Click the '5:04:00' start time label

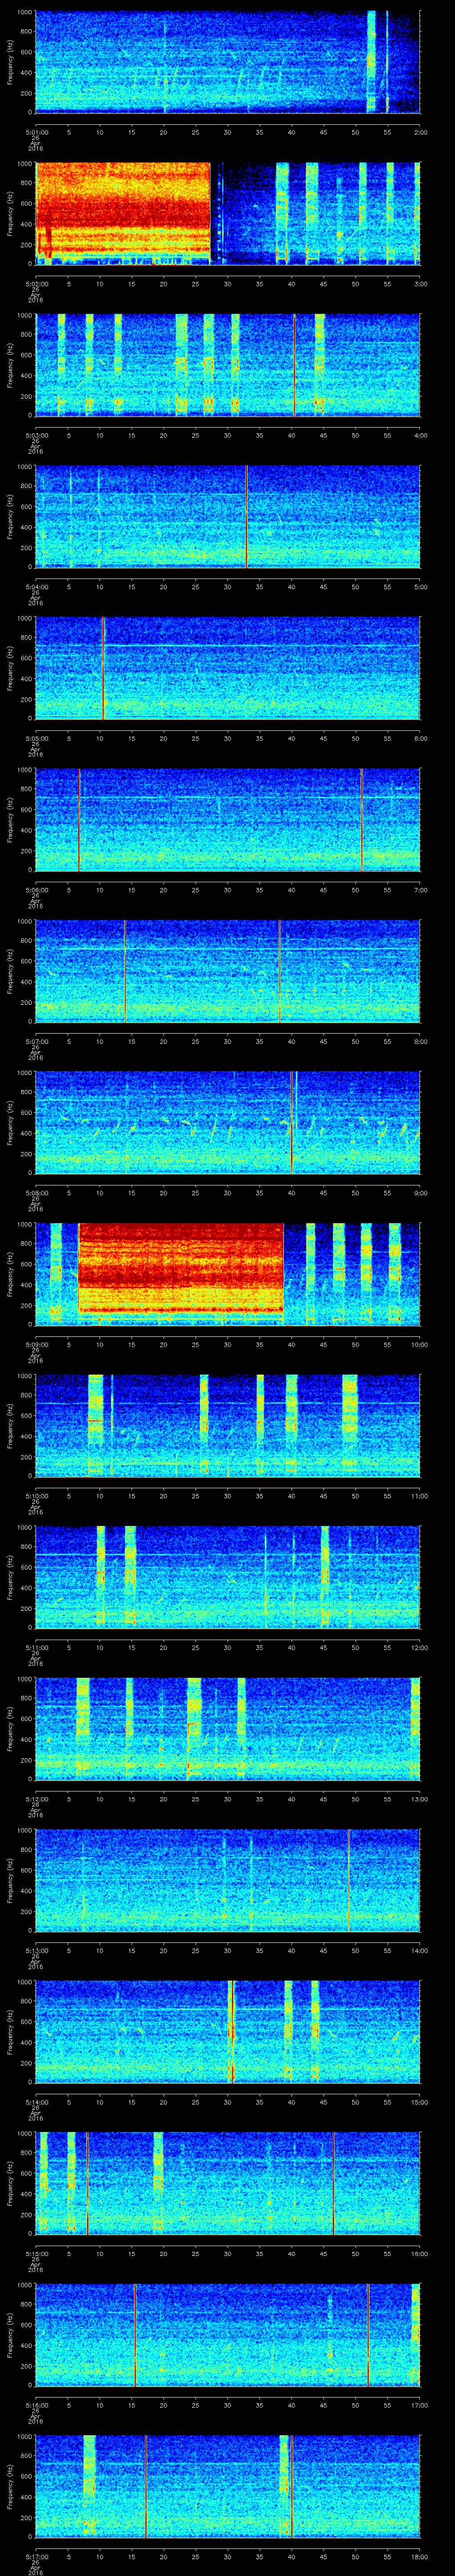tap(36, 587)
